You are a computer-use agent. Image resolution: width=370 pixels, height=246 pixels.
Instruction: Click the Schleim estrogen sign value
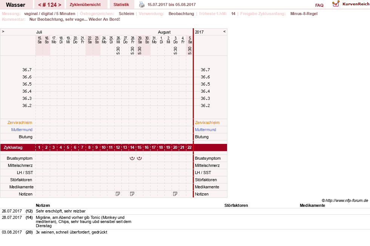click(x=126, y=14)
